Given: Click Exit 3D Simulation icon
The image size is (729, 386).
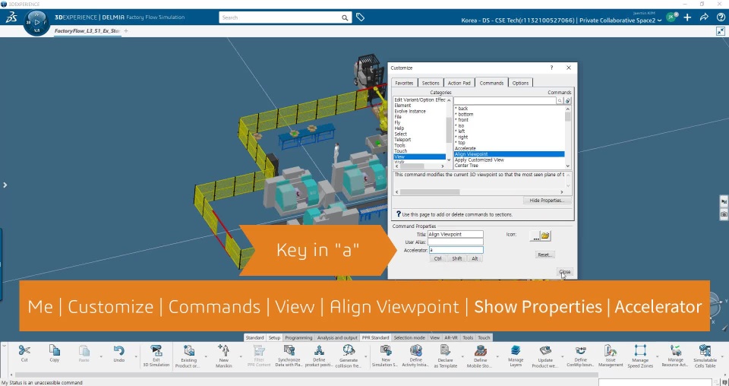Looking at the screenshot, I should pyautogui.click(x=156, y=350).
